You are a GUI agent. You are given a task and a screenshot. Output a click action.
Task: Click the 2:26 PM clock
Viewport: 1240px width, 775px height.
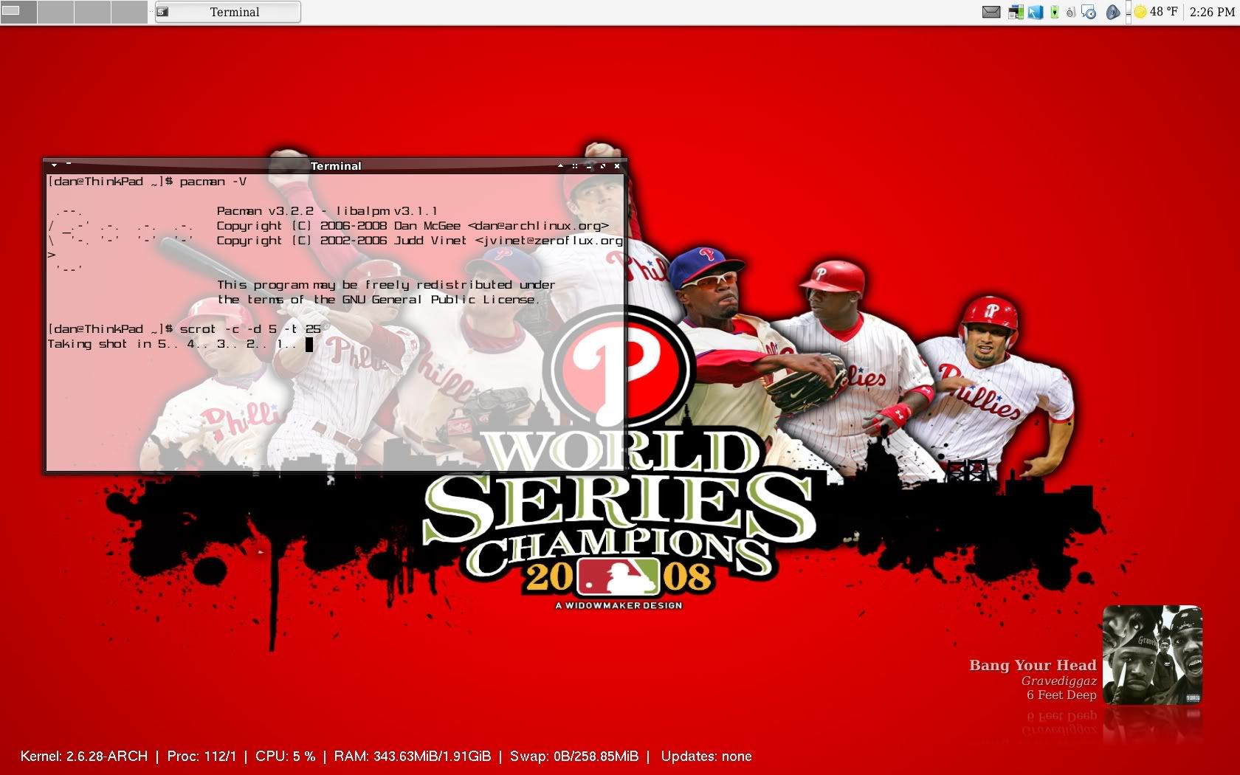coord(1212,12)
